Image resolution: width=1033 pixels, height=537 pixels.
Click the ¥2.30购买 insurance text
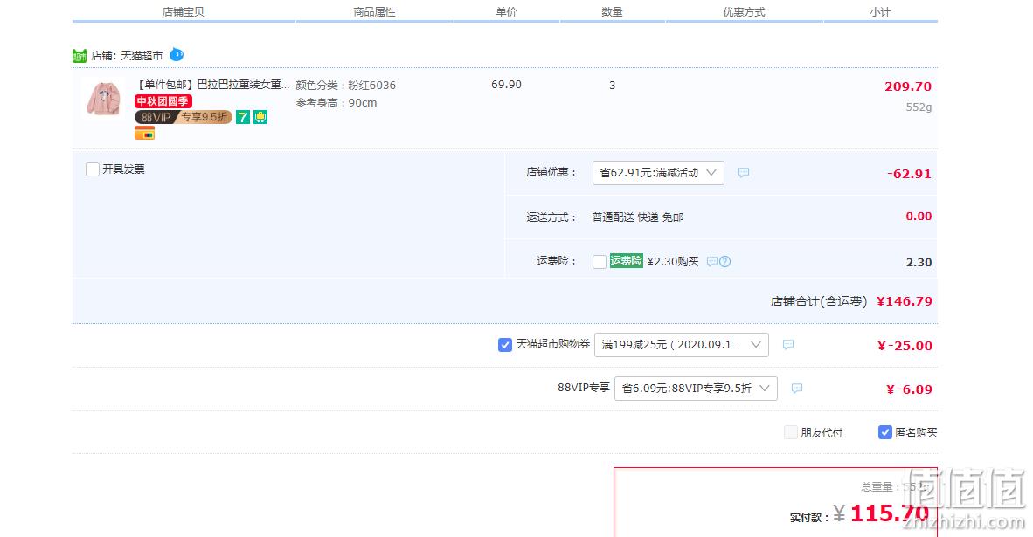coord(673,261)
